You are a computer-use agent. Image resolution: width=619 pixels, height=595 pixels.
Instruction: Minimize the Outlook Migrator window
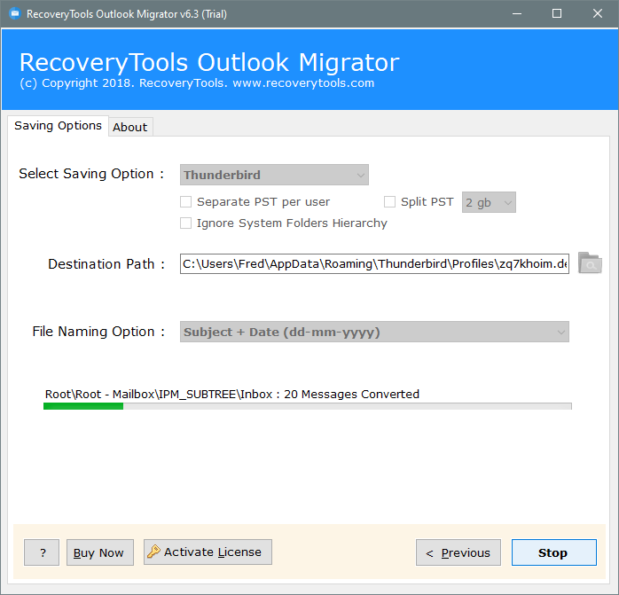[x=517, y=14]
